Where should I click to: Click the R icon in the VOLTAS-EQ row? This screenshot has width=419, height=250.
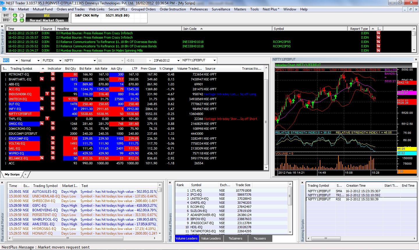[x=53, y=143]
